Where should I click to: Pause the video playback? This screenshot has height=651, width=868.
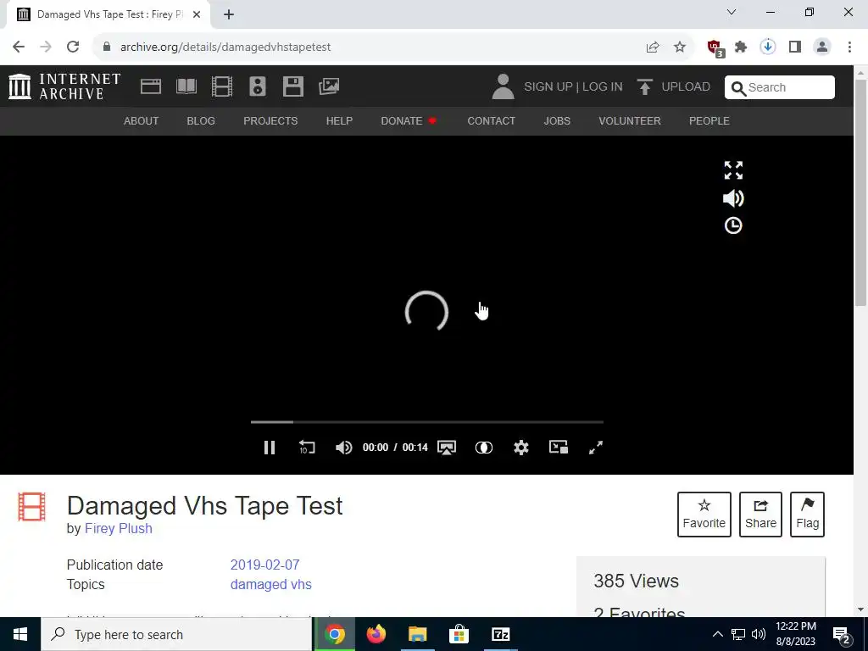(270, 448)
